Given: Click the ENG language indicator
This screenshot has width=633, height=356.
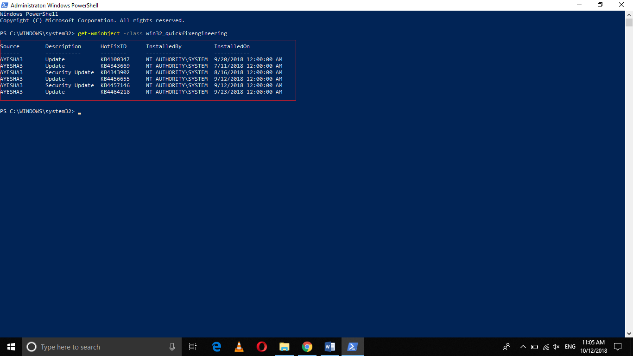Looking at the screenshot, I should point(570,347).
